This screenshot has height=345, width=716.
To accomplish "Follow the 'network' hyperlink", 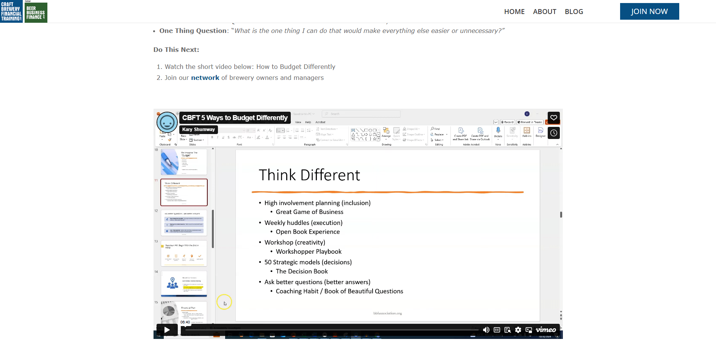I will [205, 78].
